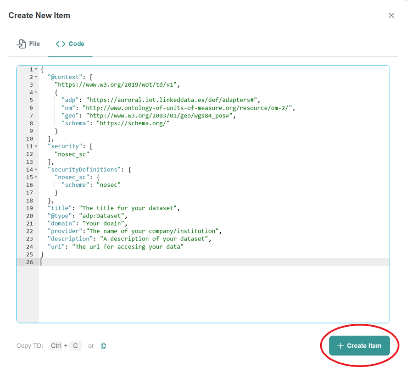Click the "nosec" scheme value
Viewport: 407px width, 367px height.
pos(108,185)
